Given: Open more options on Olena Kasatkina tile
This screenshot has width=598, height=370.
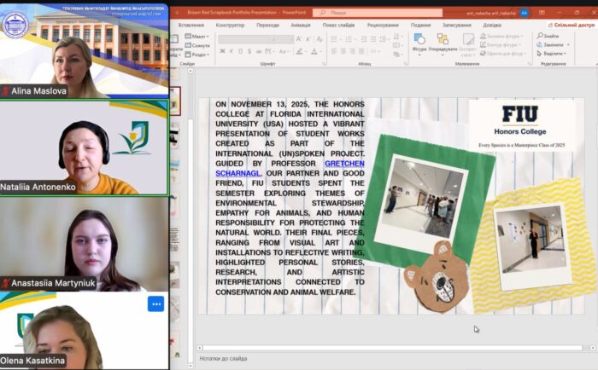Looking at the screenshot, I should tap(155, 304).
